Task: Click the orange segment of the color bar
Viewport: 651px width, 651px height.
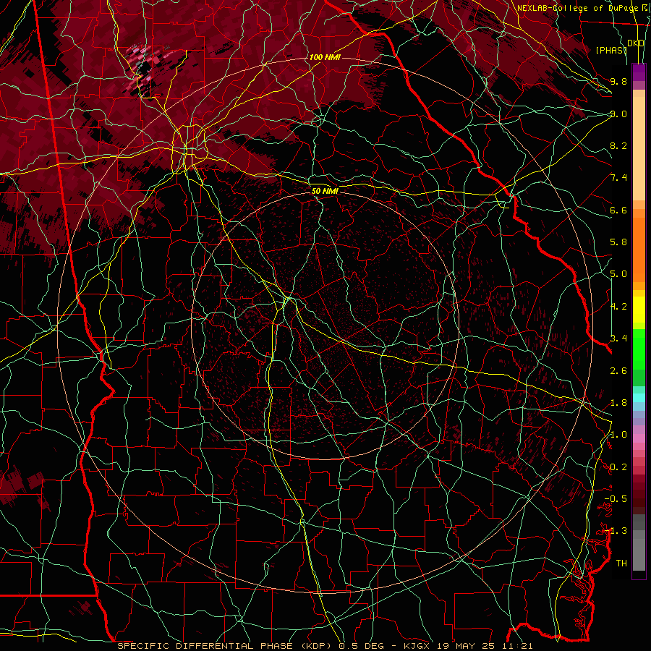Action: (x=639, y=249)
